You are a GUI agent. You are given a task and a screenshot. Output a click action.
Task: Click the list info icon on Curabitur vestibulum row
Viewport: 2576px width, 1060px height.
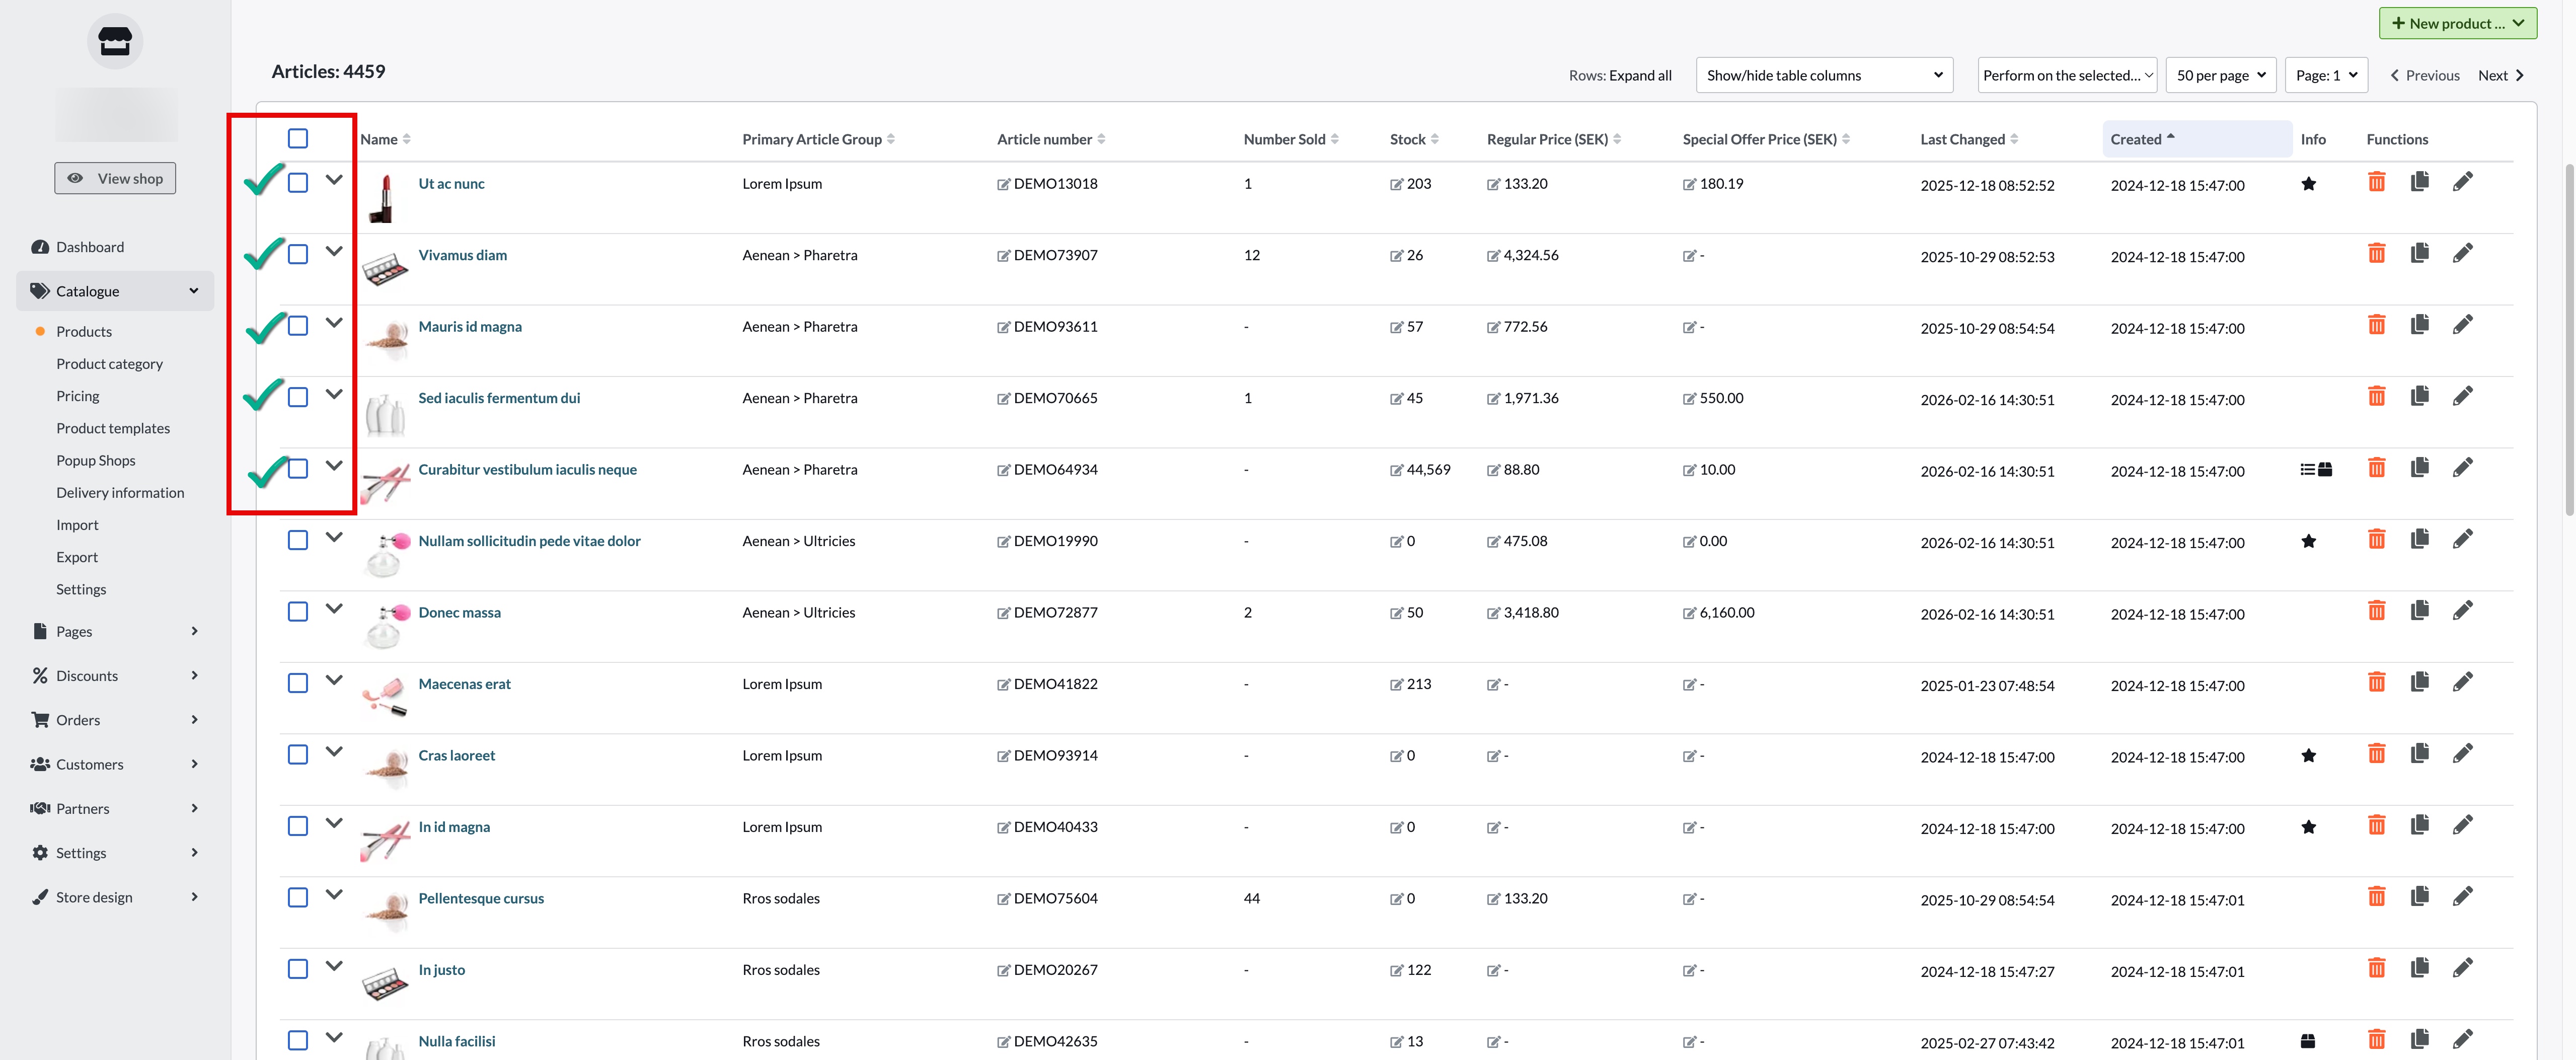coord(2307,470)
